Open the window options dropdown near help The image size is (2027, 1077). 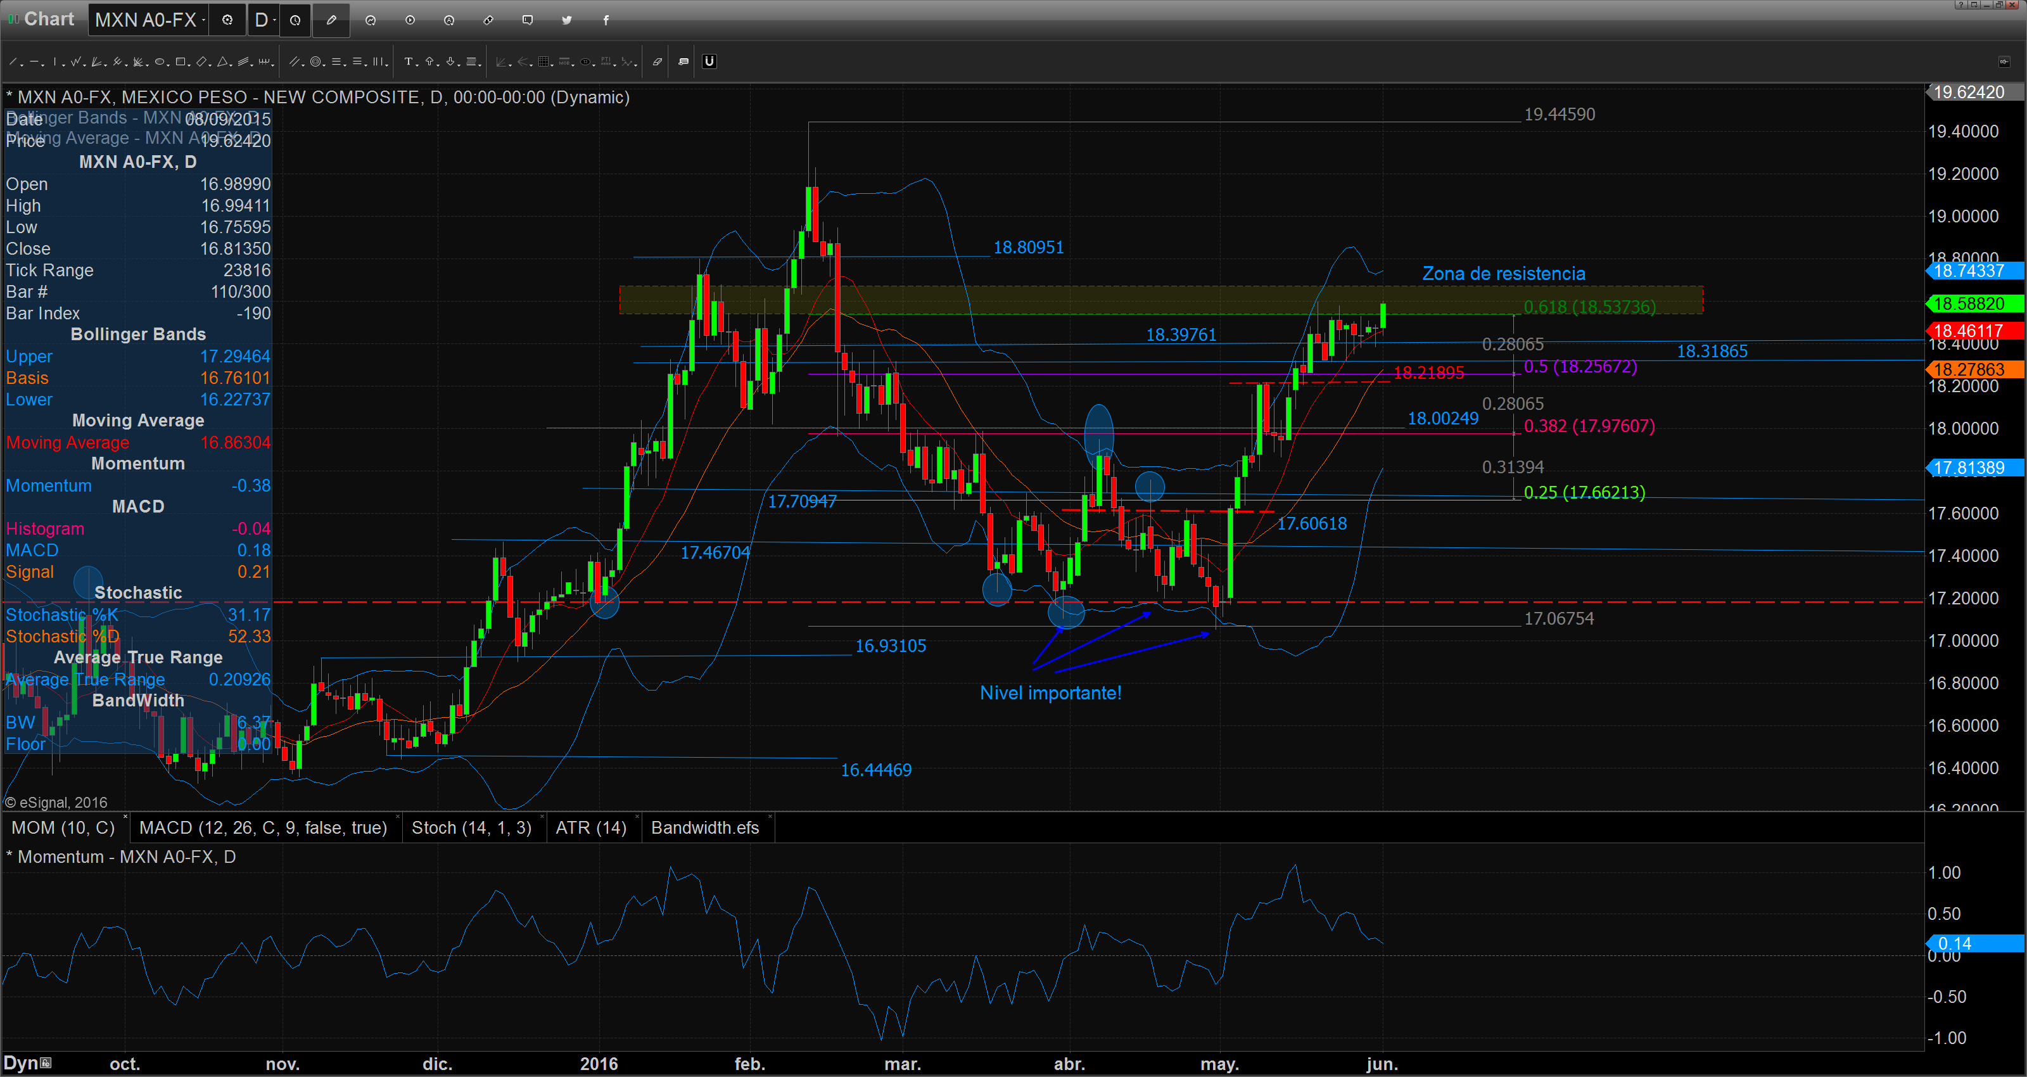pyautogui.click(x=1974, y=4)
